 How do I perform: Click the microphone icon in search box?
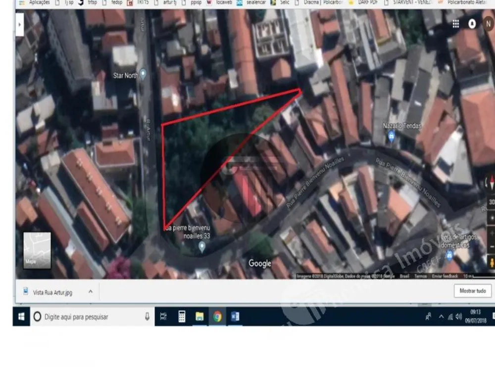point(147,317)
